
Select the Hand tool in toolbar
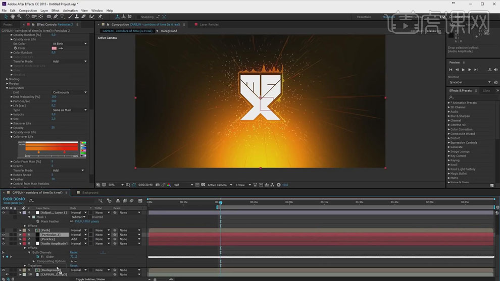(x=12, y=17)
